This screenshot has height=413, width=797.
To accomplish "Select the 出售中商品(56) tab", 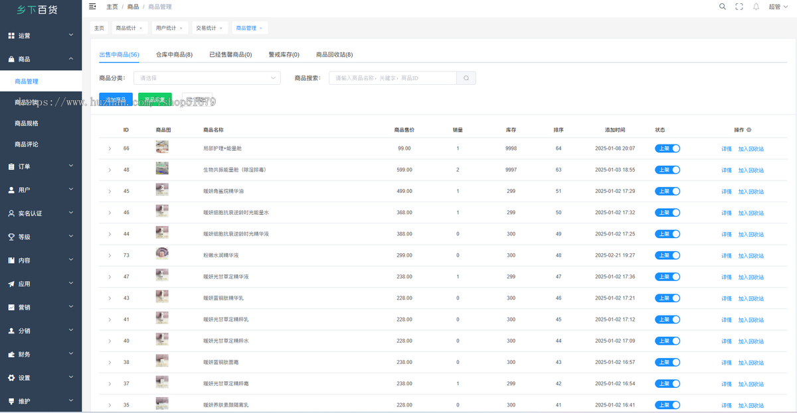I will click(119, 54).
